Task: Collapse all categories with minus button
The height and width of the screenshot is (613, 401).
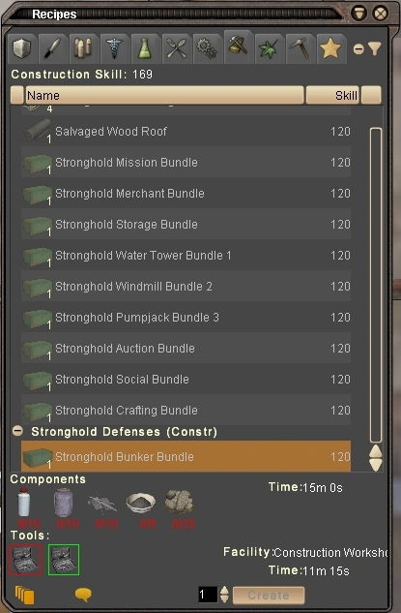Action: (358, 49)
